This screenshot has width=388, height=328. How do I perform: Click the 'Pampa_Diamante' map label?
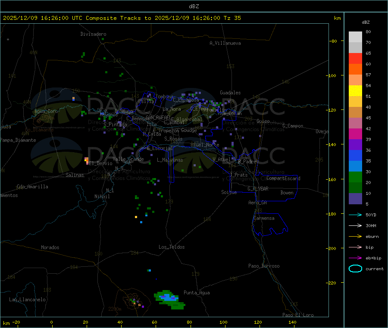pos(18,140)
